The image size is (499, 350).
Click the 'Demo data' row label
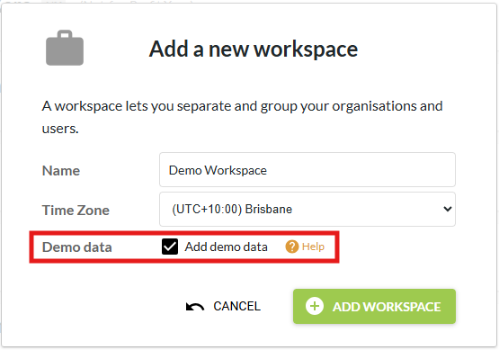77,247
